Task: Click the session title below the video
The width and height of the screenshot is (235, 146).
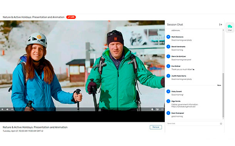Action: 35,127
